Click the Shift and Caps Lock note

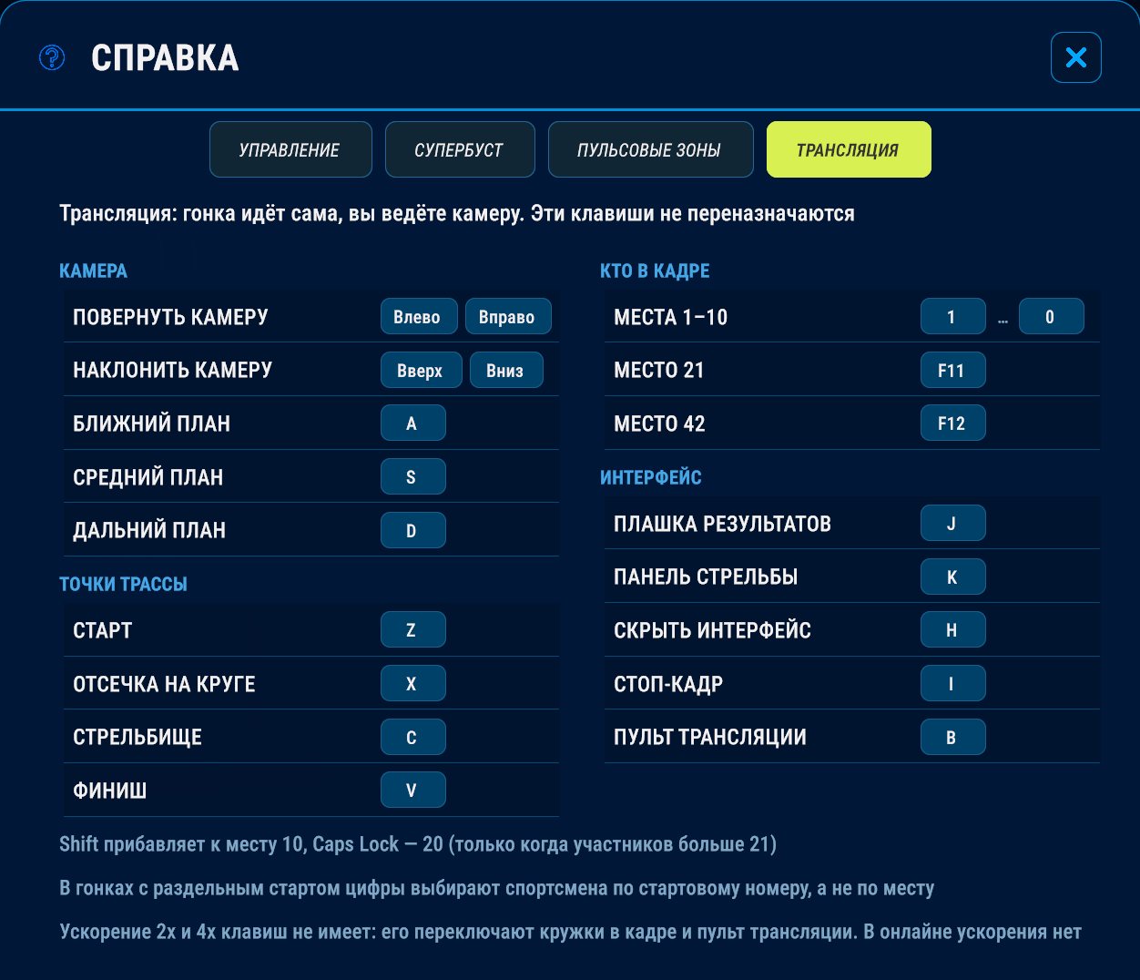pos(418,844)
